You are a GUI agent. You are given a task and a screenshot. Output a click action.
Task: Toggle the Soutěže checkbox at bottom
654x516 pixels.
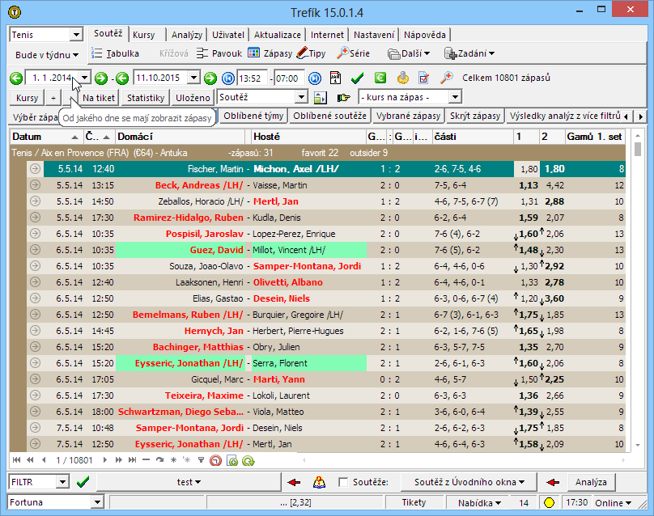(x=344, y=483)
